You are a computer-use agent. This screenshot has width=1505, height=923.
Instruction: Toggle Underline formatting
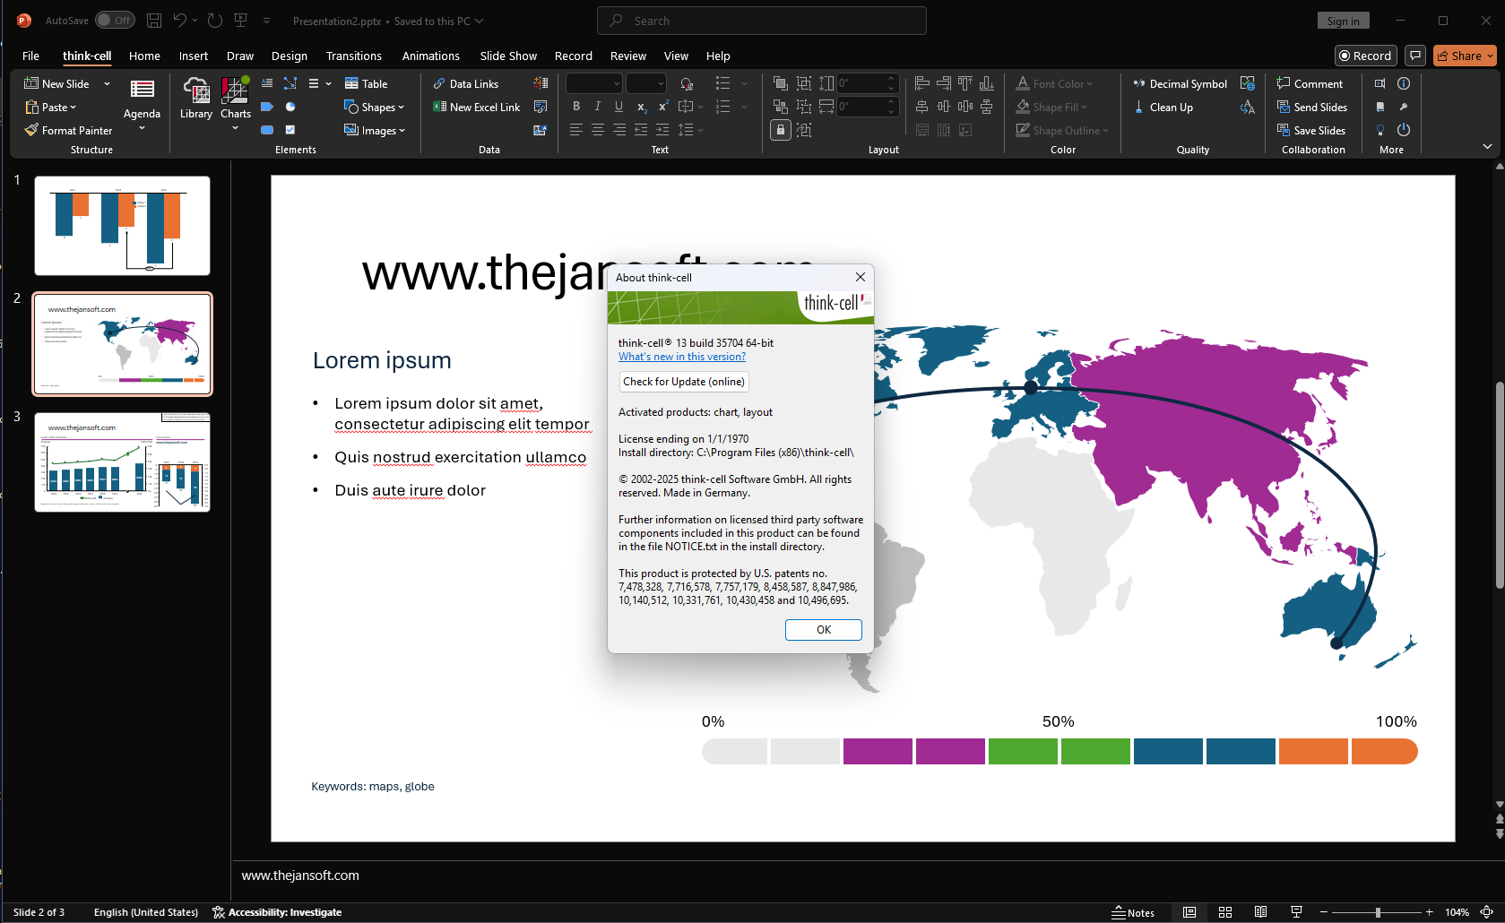(619, 107)
